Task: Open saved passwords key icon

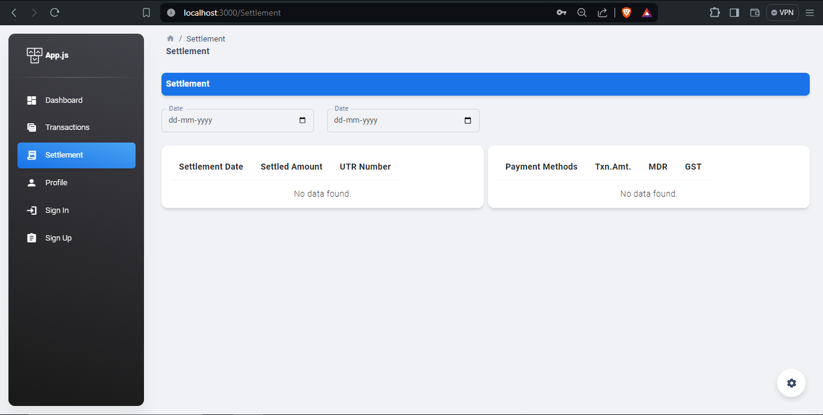Action: tap(562, 13)
